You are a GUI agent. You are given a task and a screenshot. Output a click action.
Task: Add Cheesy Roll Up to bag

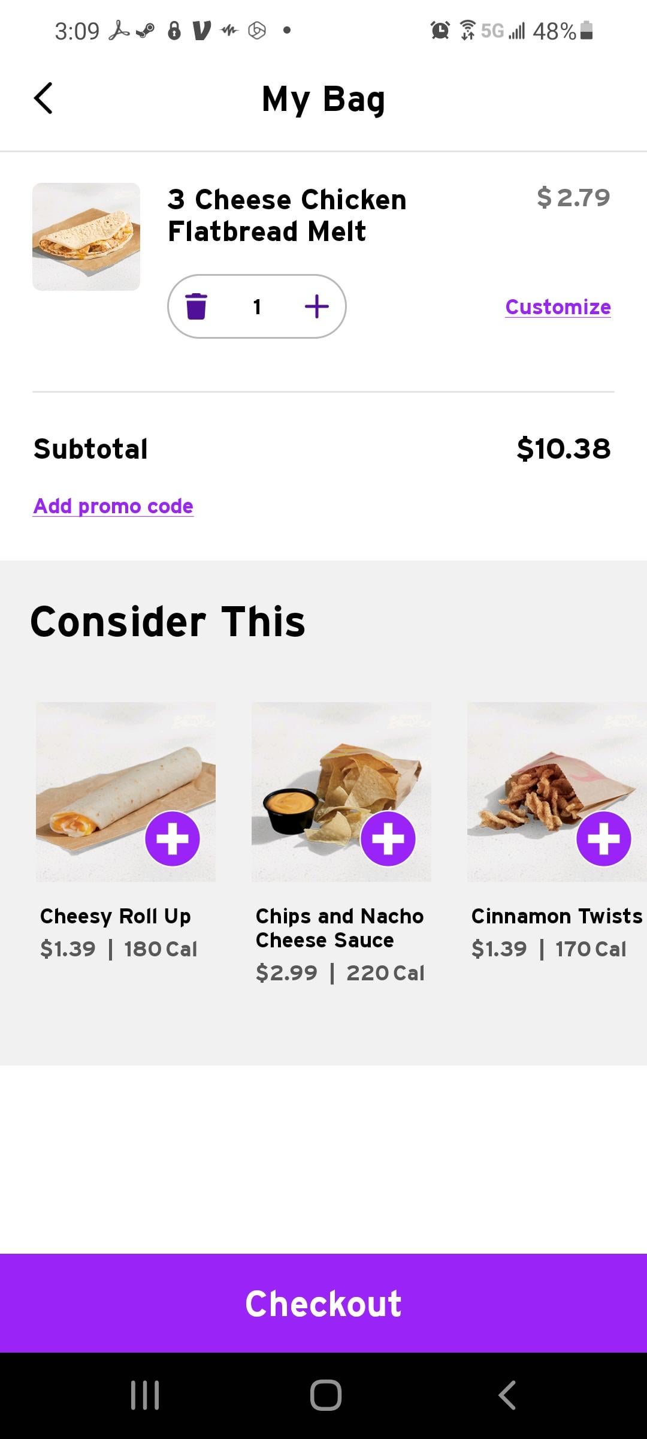click(x=173, y=838)
